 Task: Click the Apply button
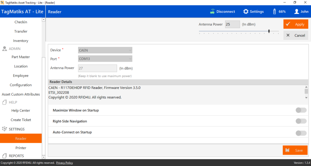[296, 24]
